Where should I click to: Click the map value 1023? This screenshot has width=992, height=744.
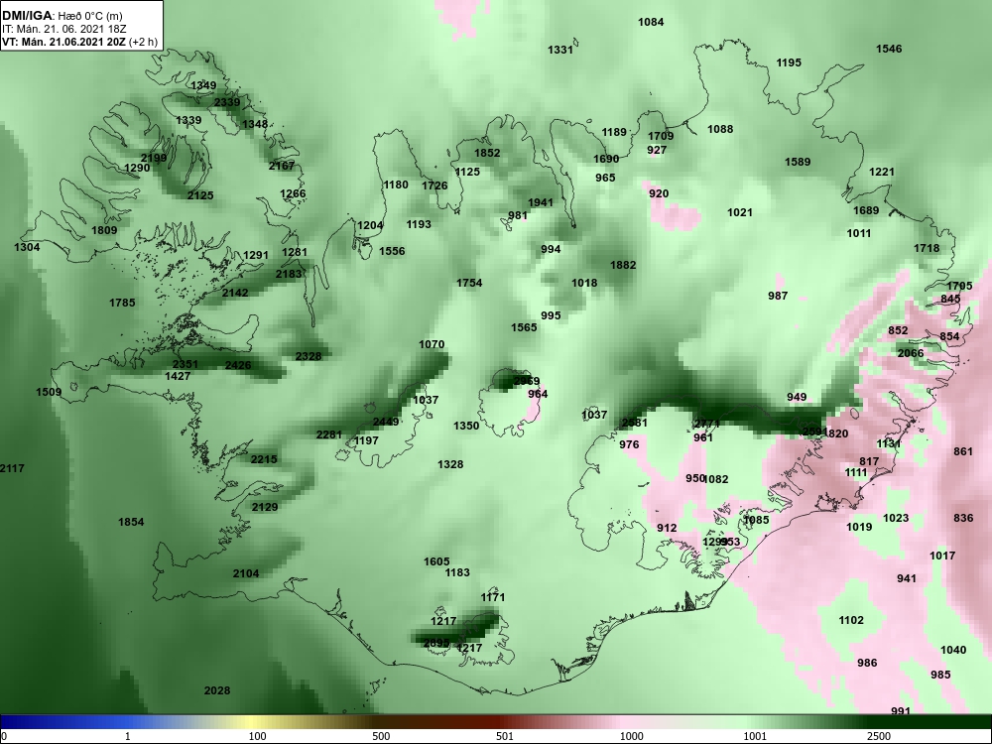point(896,518)
